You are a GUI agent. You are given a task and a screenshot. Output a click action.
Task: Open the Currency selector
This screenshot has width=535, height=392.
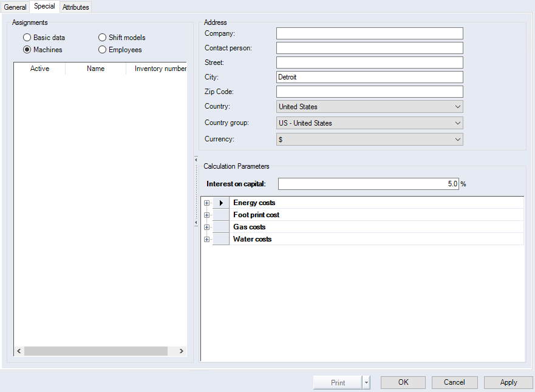(457, 139)
